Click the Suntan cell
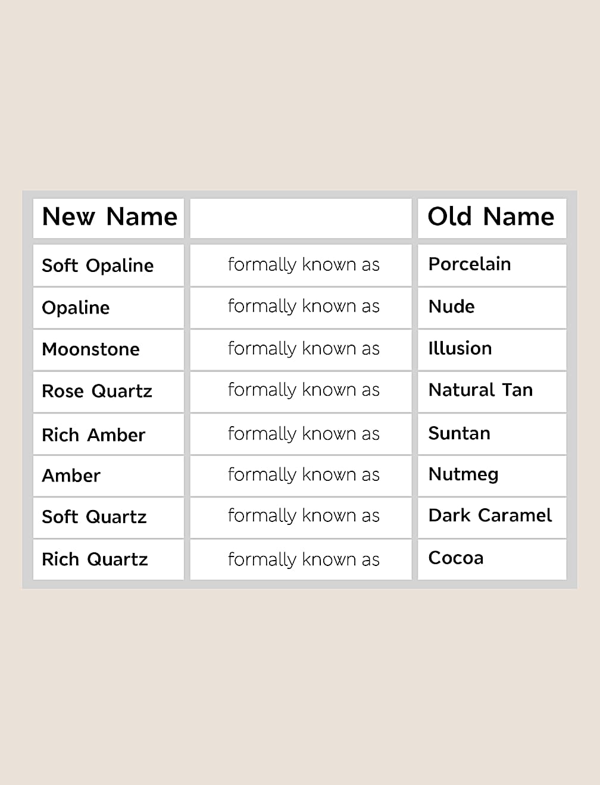This screenshot has height=785, width=600. 460,433
